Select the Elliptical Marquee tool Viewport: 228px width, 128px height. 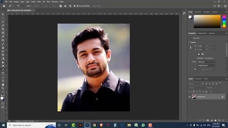[3, 18]
